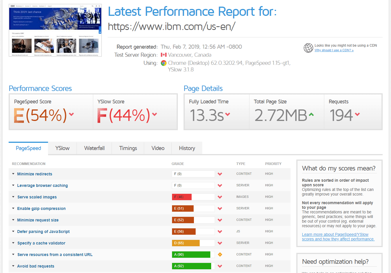
Task: Open the Enable gzip compression recommendation
Action: coord(41,208)
